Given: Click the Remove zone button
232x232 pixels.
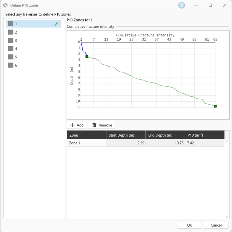Looking at the screenshot, I should [102, 125].
